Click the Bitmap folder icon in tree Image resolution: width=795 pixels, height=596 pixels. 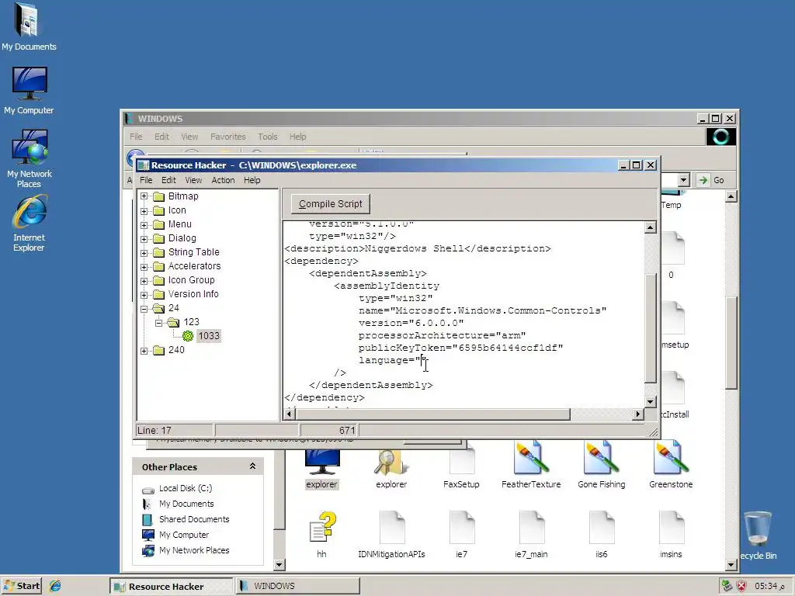pyautogui.click(x=159, y=196)
